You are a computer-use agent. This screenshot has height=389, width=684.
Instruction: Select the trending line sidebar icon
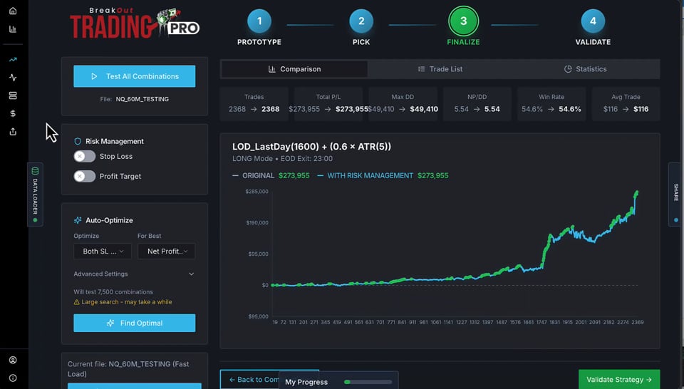[x=13, y=59]
